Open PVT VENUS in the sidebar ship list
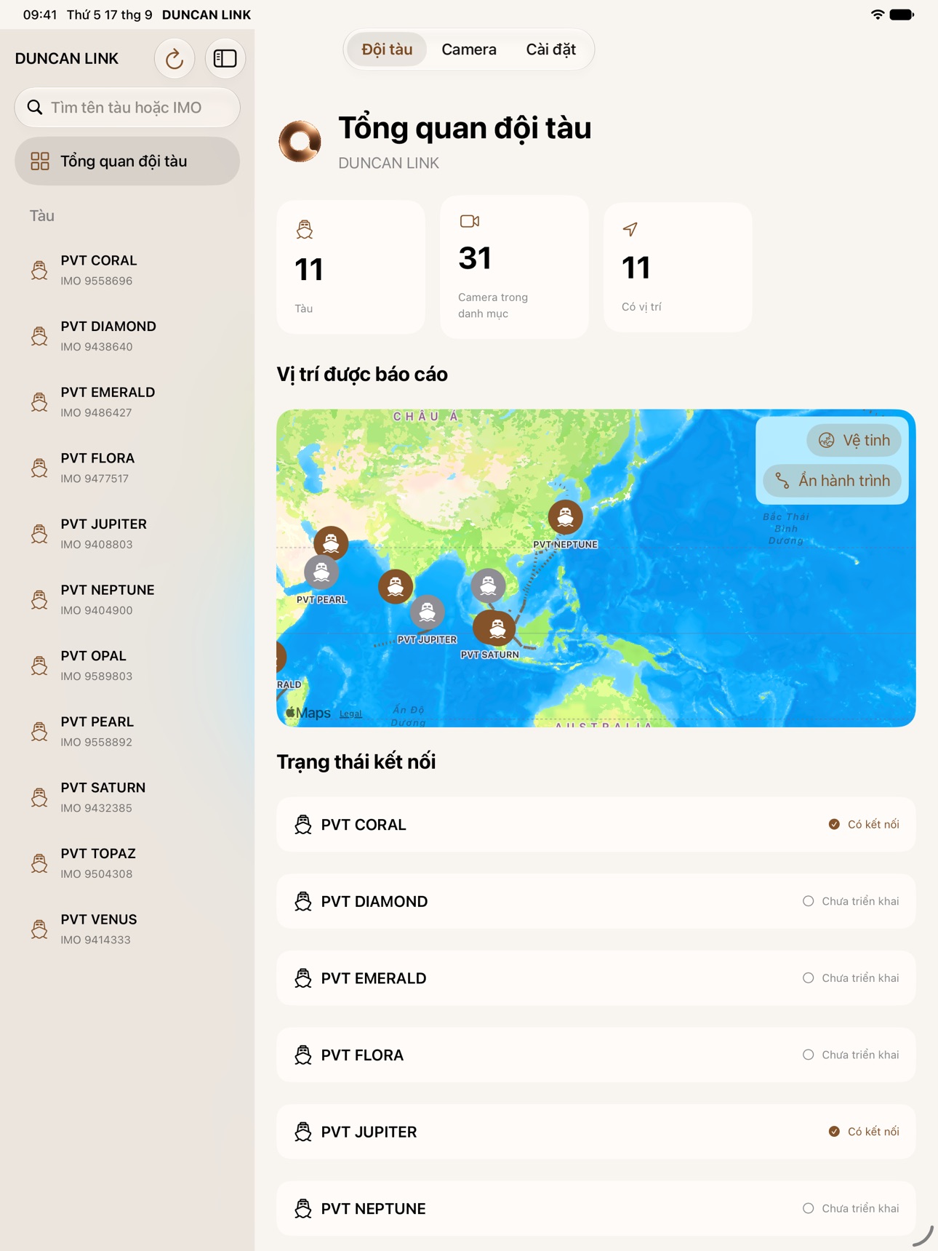The image size is (938, 1251). point(127,929)
